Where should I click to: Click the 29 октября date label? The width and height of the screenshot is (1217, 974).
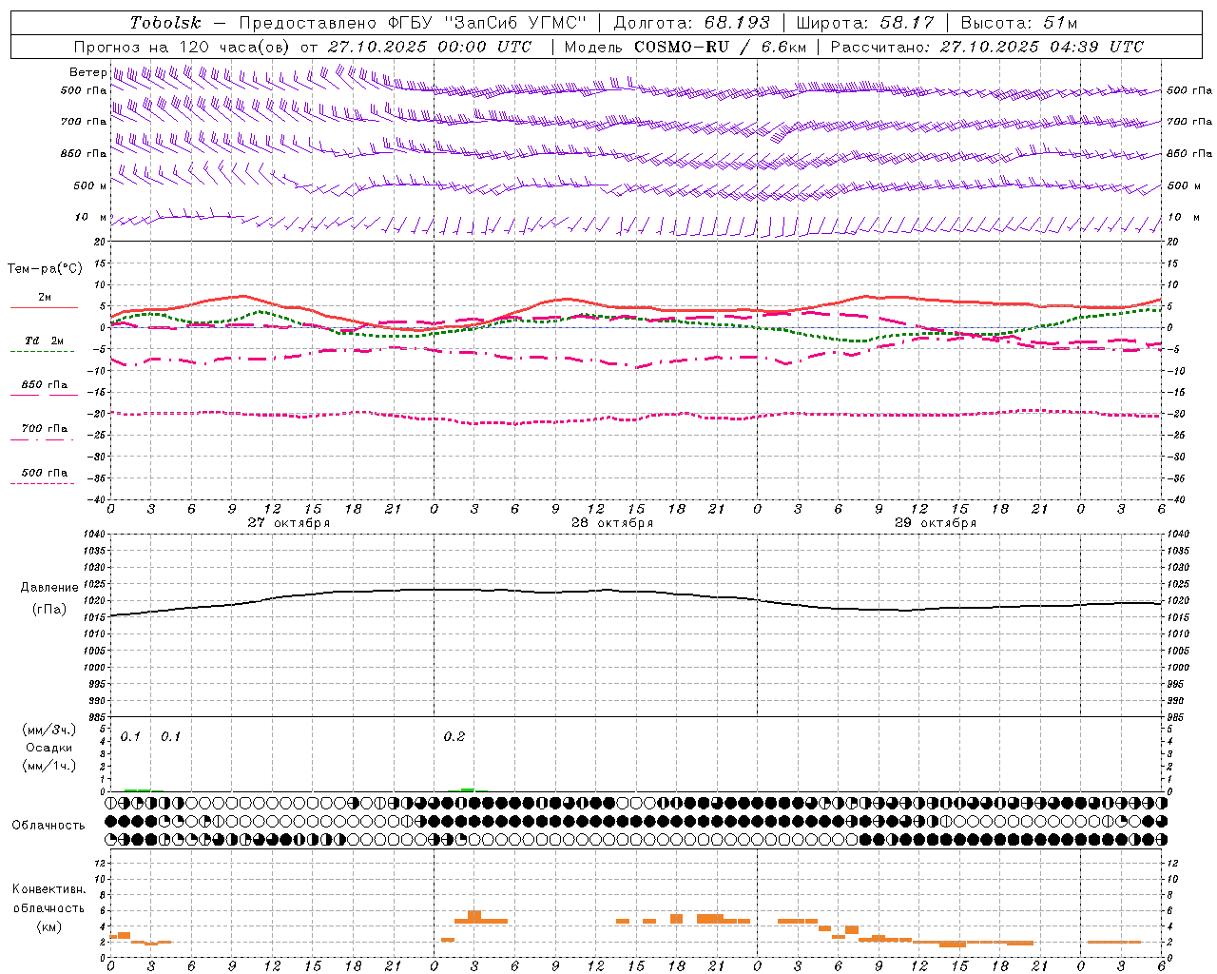point(936,522)
